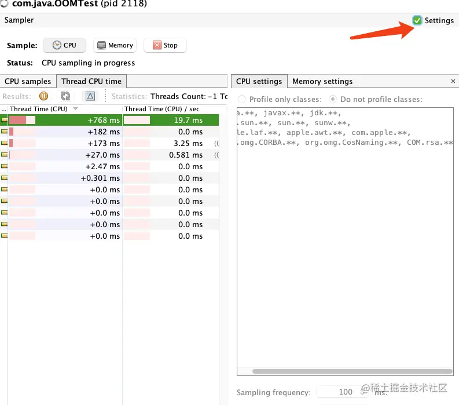Sort by Thread Time (CPU) column

pos(65,109)
